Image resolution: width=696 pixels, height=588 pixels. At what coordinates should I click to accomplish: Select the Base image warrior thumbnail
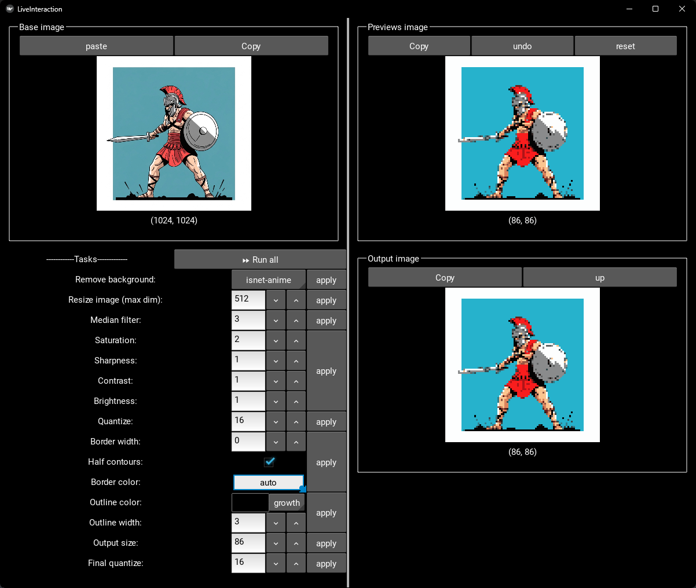tap(174, 134)
